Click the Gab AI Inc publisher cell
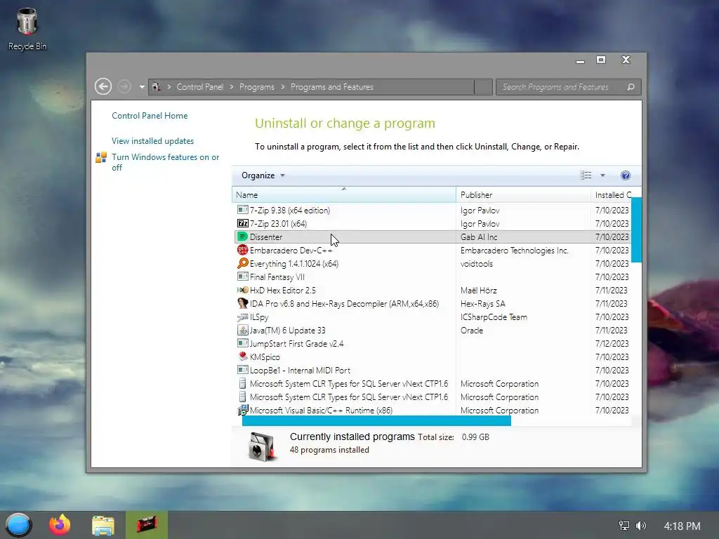The width and height of the screenshot is (719, 539). point(479,237)
